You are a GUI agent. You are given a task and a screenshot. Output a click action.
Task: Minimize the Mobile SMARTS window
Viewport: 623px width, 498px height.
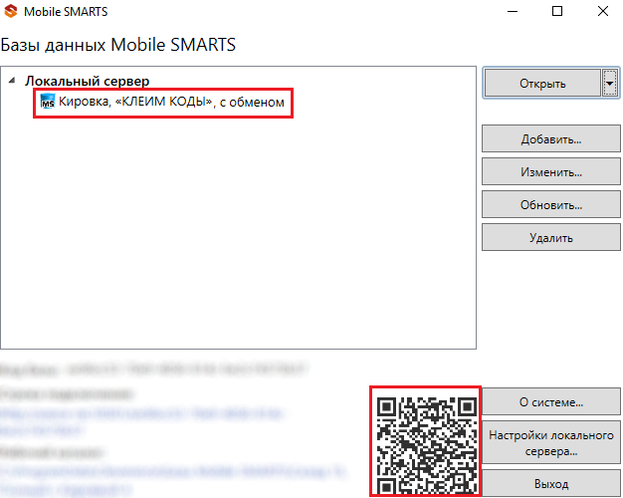coord(513,11)
